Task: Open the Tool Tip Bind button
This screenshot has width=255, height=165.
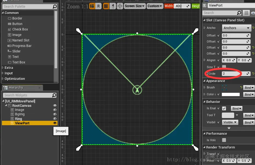Action: (x=249, y=115)
